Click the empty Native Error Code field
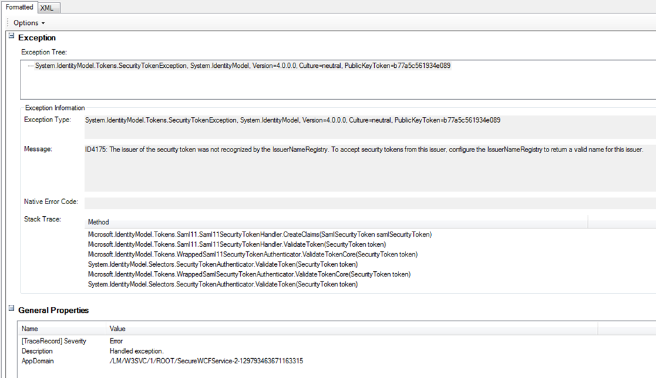Image resolution: width=656 pixels, height=378 pixels. [x=368, y=202]
